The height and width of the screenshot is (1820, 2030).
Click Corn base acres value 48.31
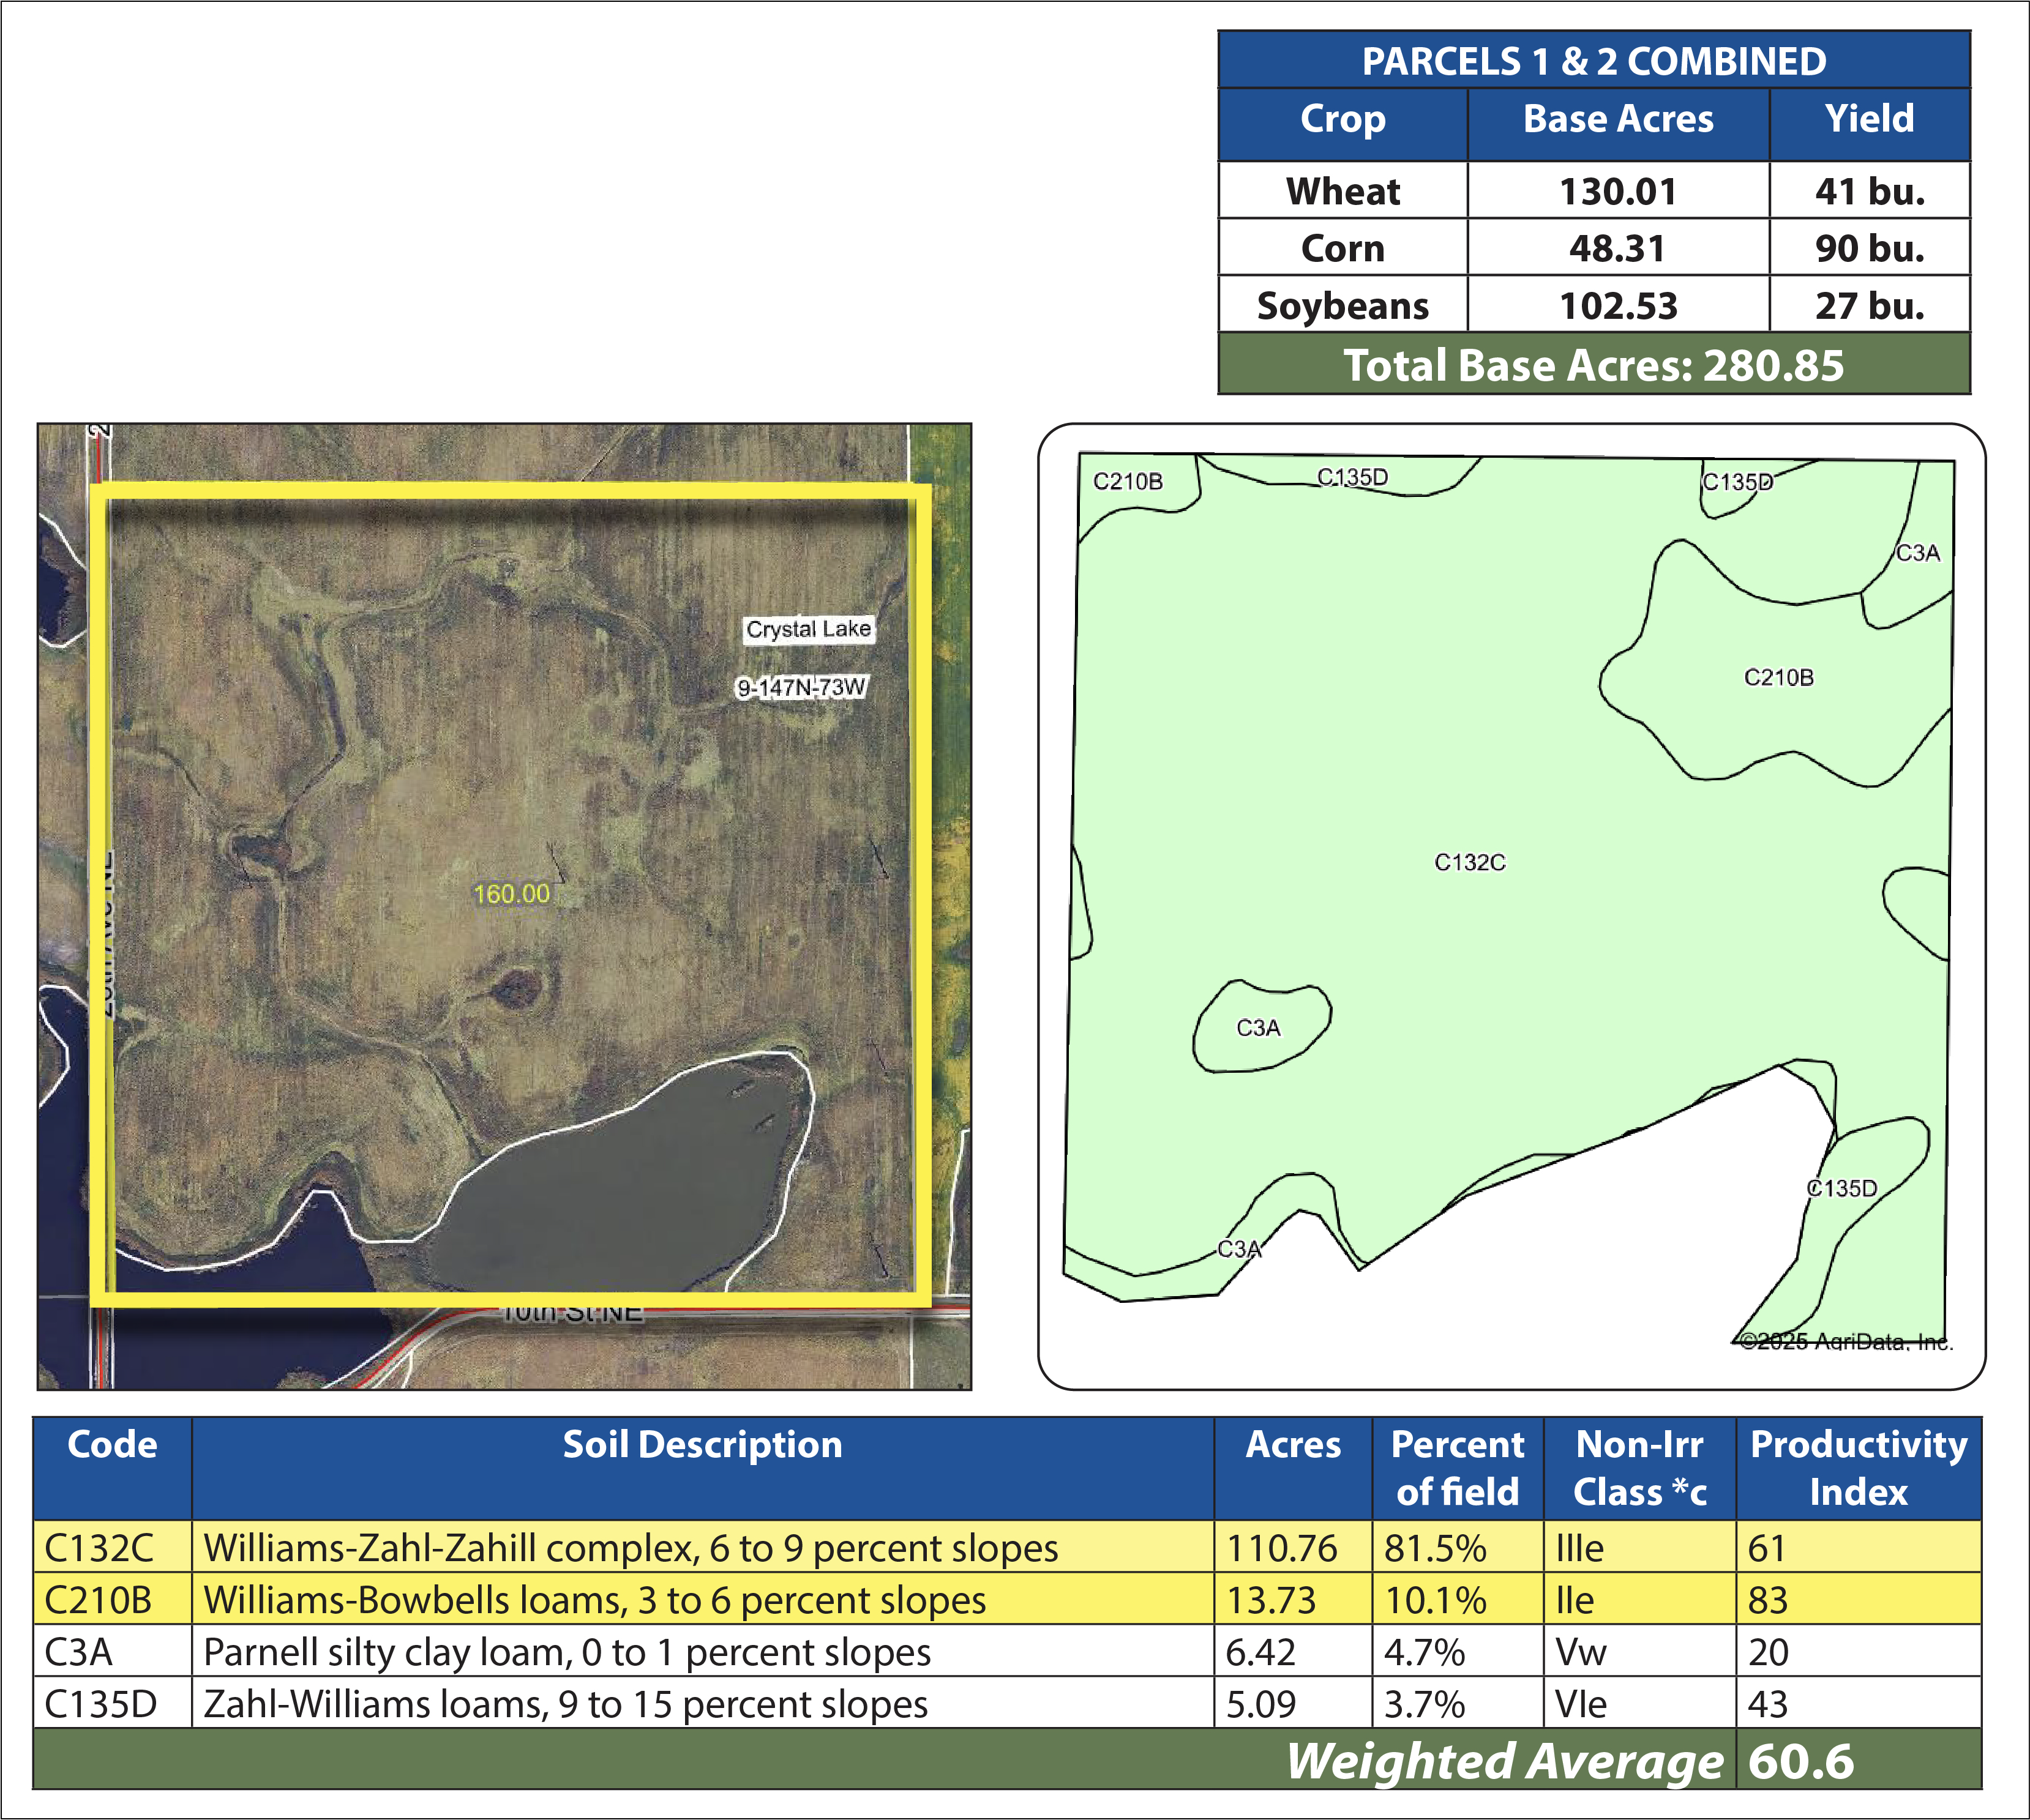point(1617,248)
